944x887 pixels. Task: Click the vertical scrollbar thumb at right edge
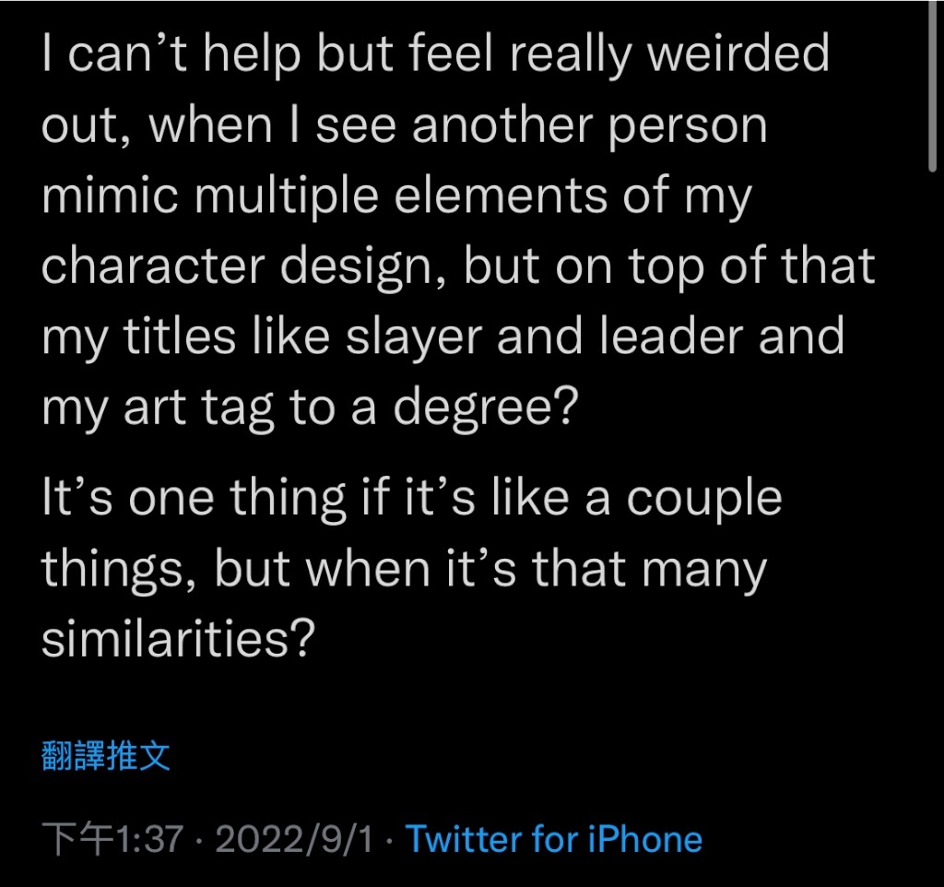932,86
